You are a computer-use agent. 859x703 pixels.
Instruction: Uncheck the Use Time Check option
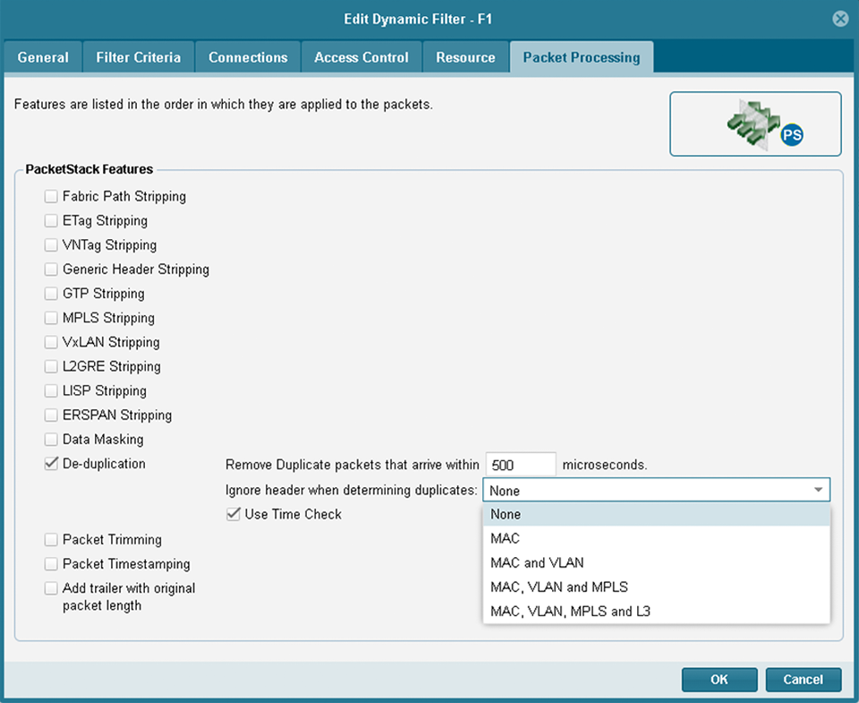234,514
